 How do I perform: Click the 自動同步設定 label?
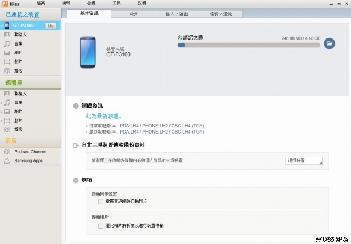coord(104,194)
